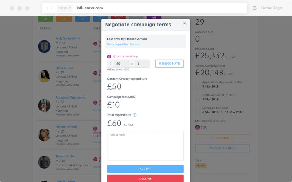
Task: Go back with the browser back arrow
Action: pos(47,8)
